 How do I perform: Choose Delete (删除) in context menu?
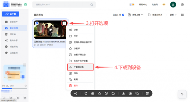80,86
